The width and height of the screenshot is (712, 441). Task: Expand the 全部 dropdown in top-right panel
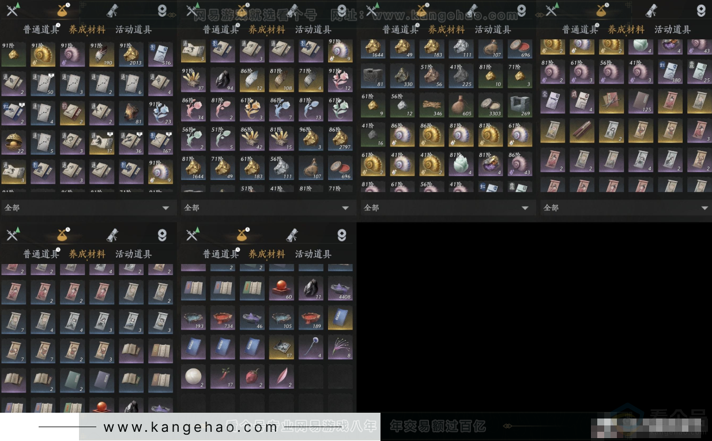click(627, 208)
